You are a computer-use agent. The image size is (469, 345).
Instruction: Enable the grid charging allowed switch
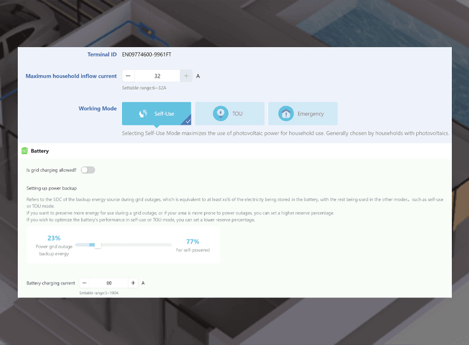point(88,170)
